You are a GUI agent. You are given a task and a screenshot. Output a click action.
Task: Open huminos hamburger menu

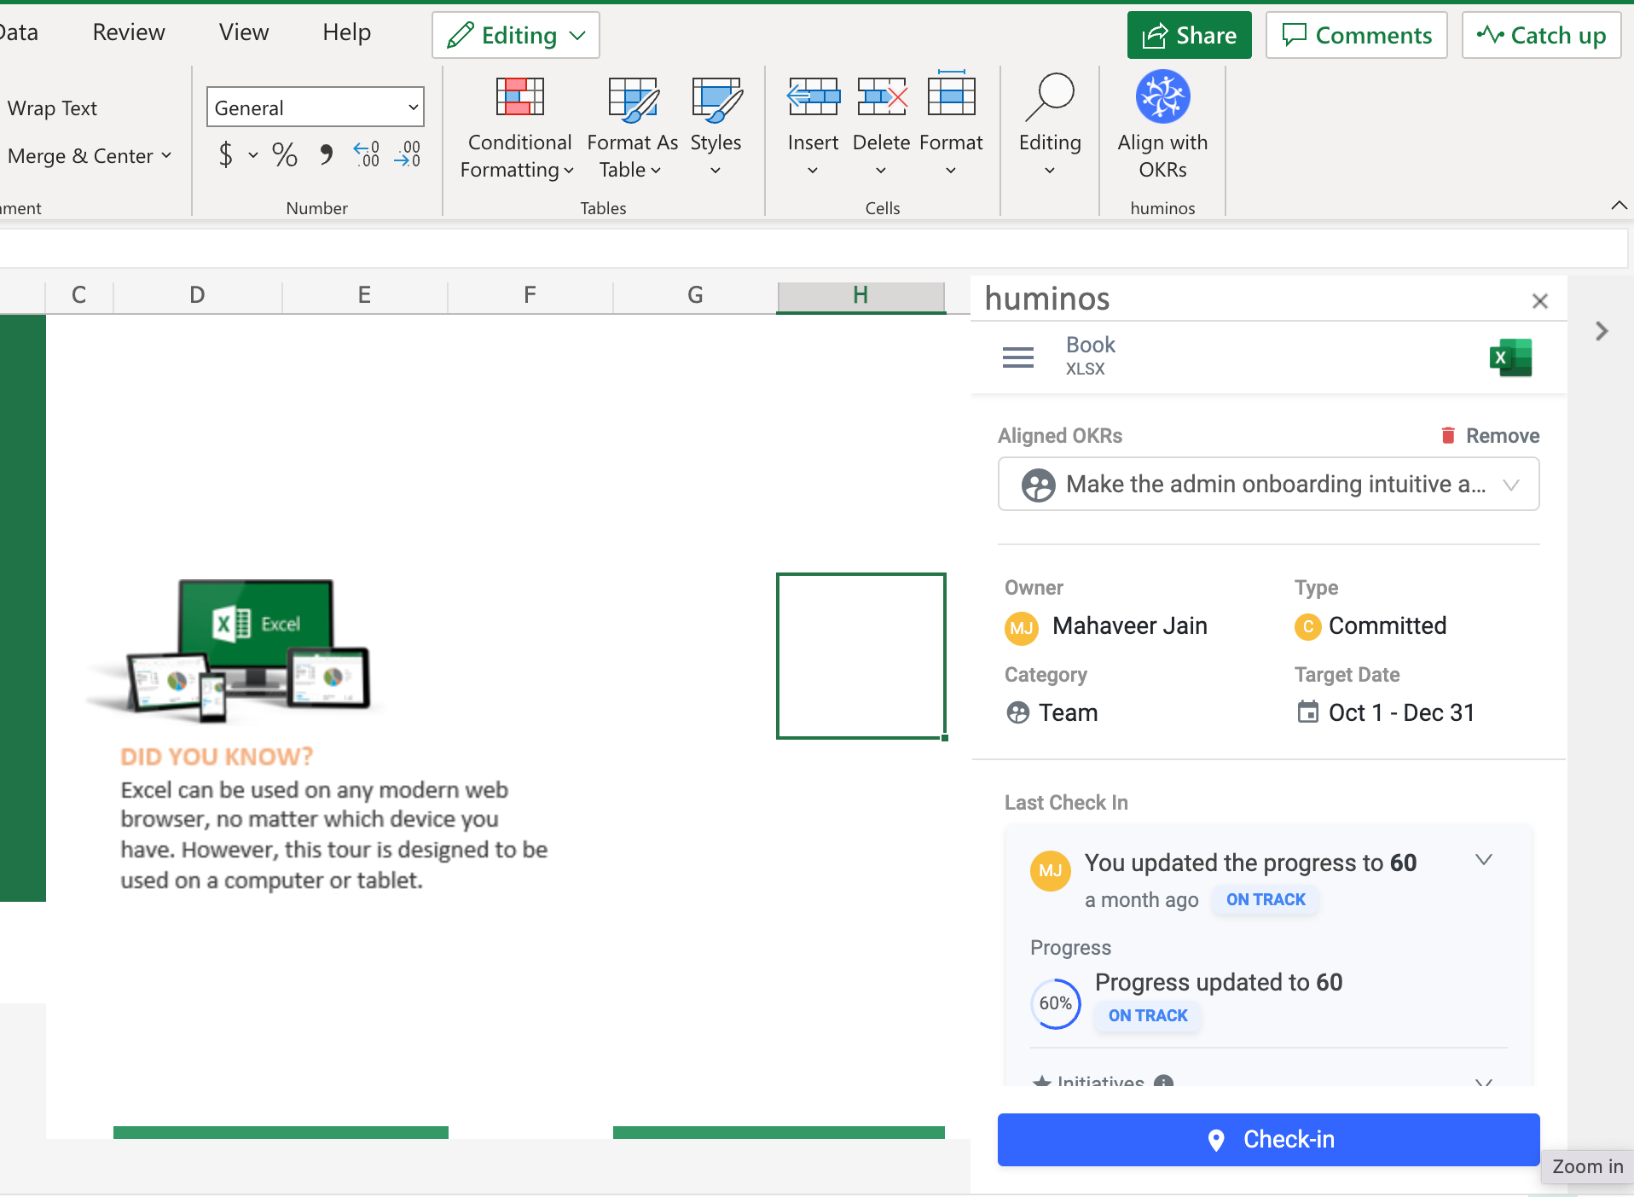(x=1018, y=357)
